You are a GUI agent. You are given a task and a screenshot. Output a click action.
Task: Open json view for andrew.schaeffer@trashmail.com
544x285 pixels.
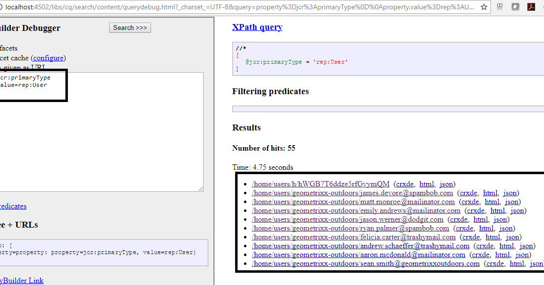pyautogui.click(x=526, y=246)
